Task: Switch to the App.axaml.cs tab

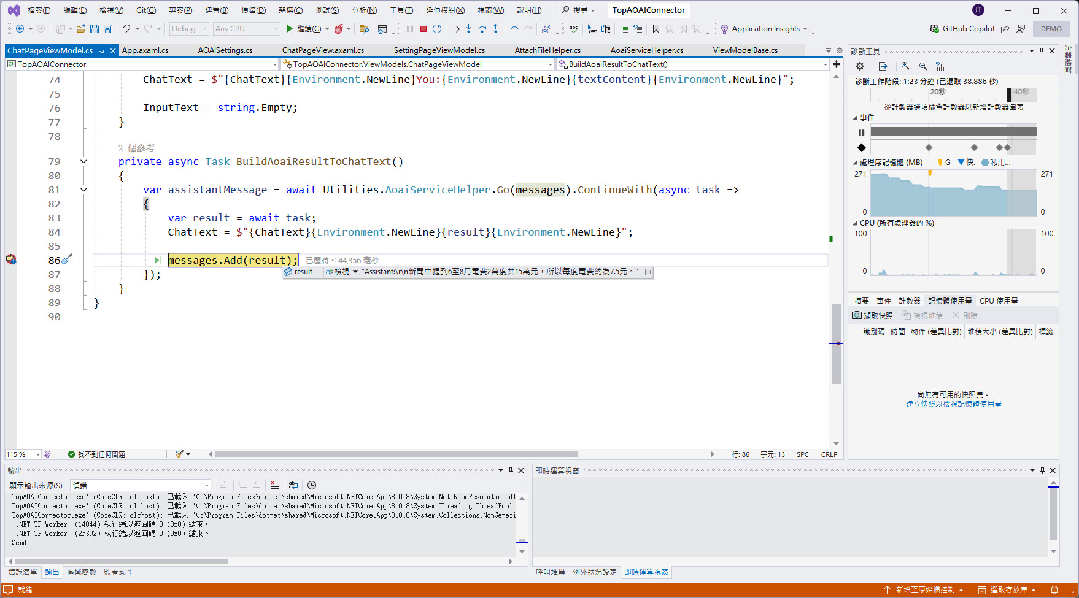Action: 145,50
